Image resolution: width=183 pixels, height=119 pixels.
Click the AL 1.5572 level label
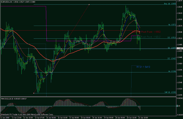(x=172, y=25)
